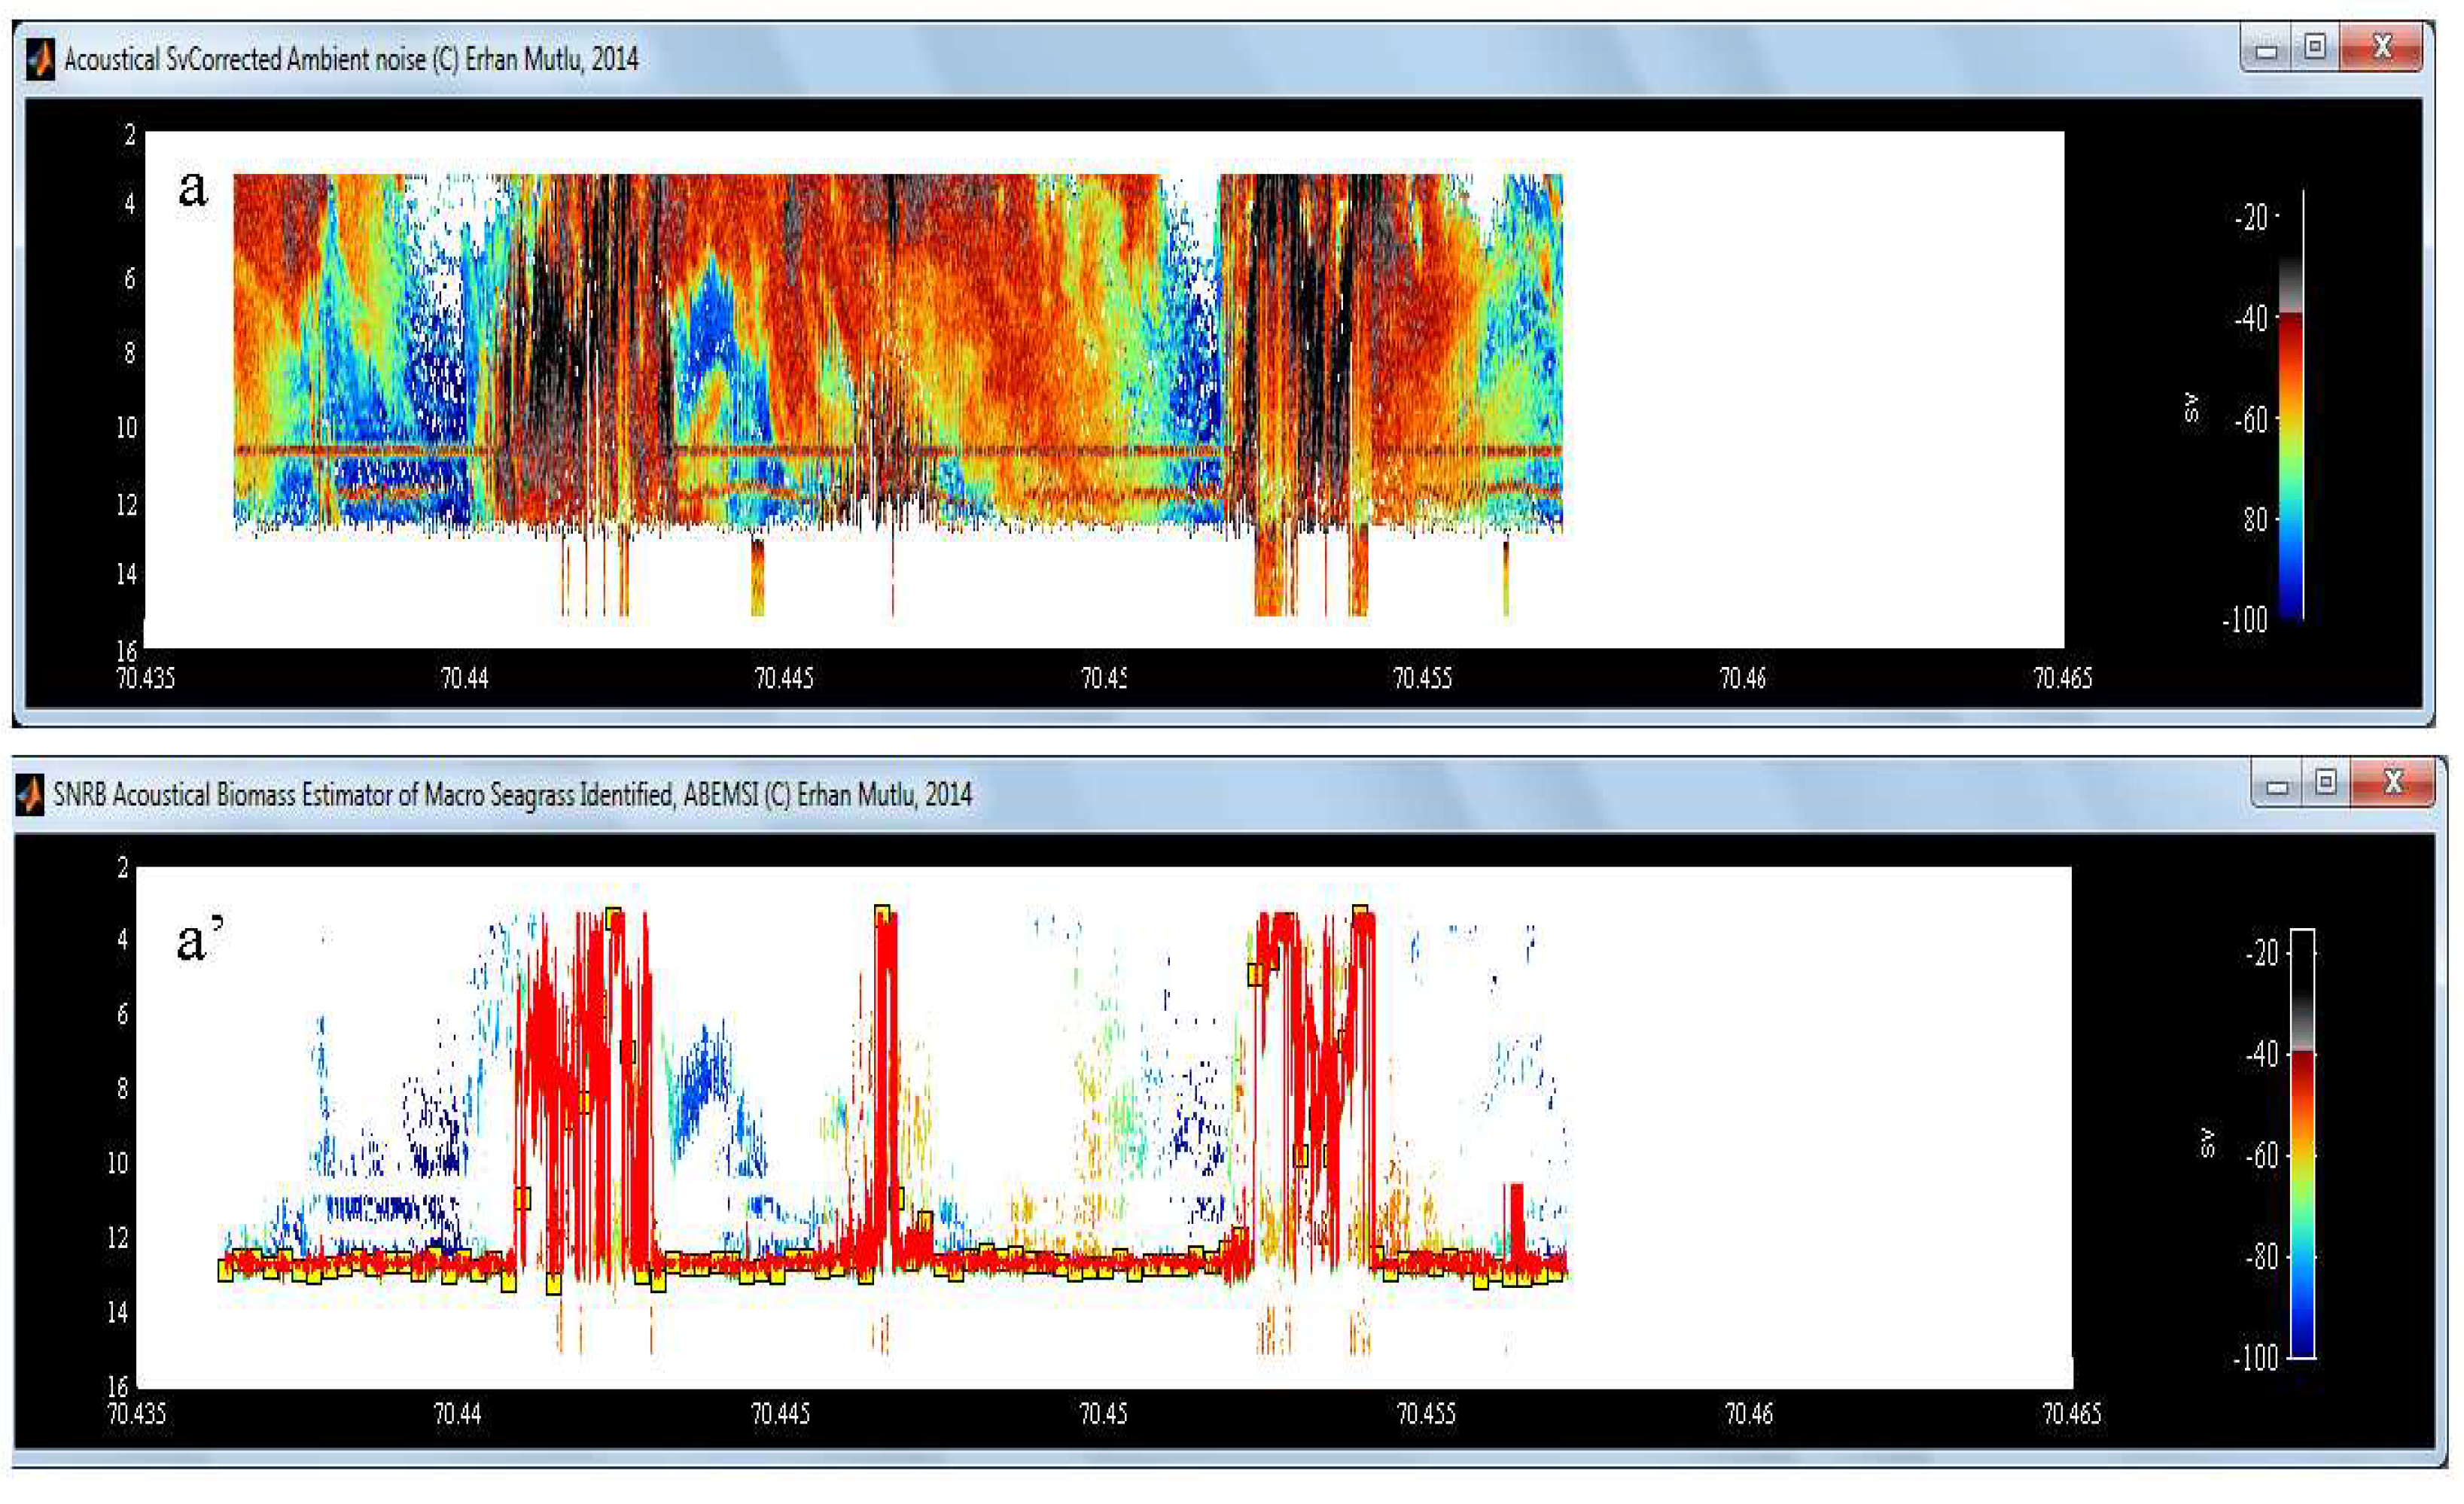
Task: Minimize the SNRB Acoustical Biomass Estimator window
Action: (x=2277, y=785)
